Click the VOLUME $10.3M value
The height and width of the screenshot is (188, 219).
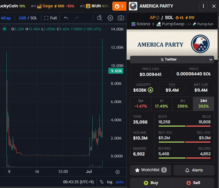click(140, 138)
